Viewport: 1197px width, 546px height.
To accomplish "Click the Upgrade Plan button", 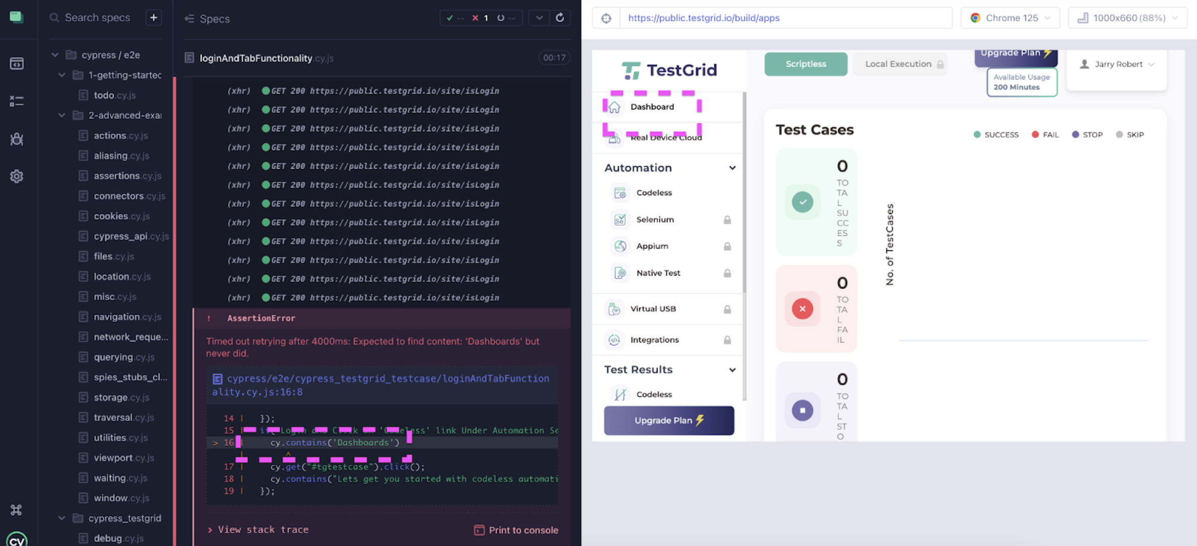I will tap(669, 420).
